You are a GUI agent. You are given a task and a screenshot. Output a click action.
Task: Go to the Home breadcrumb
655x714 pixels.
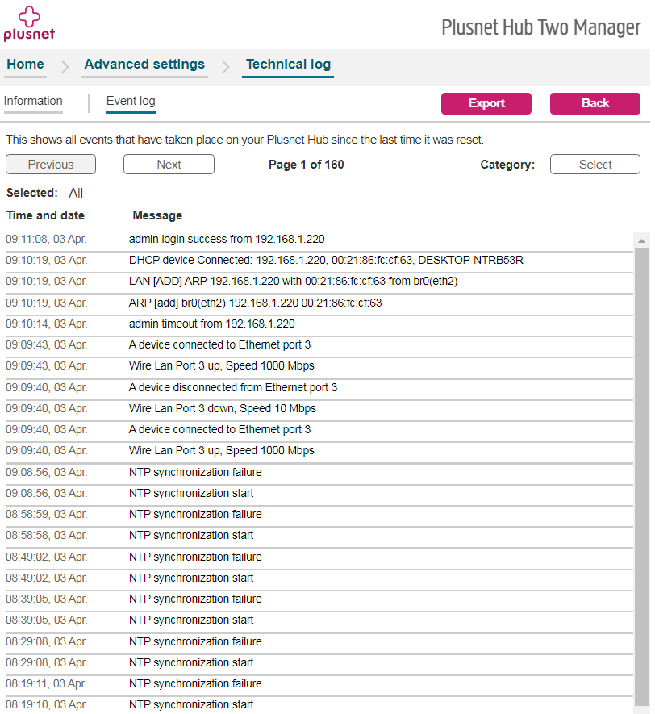pyautogui.click(x=26, y=65)
